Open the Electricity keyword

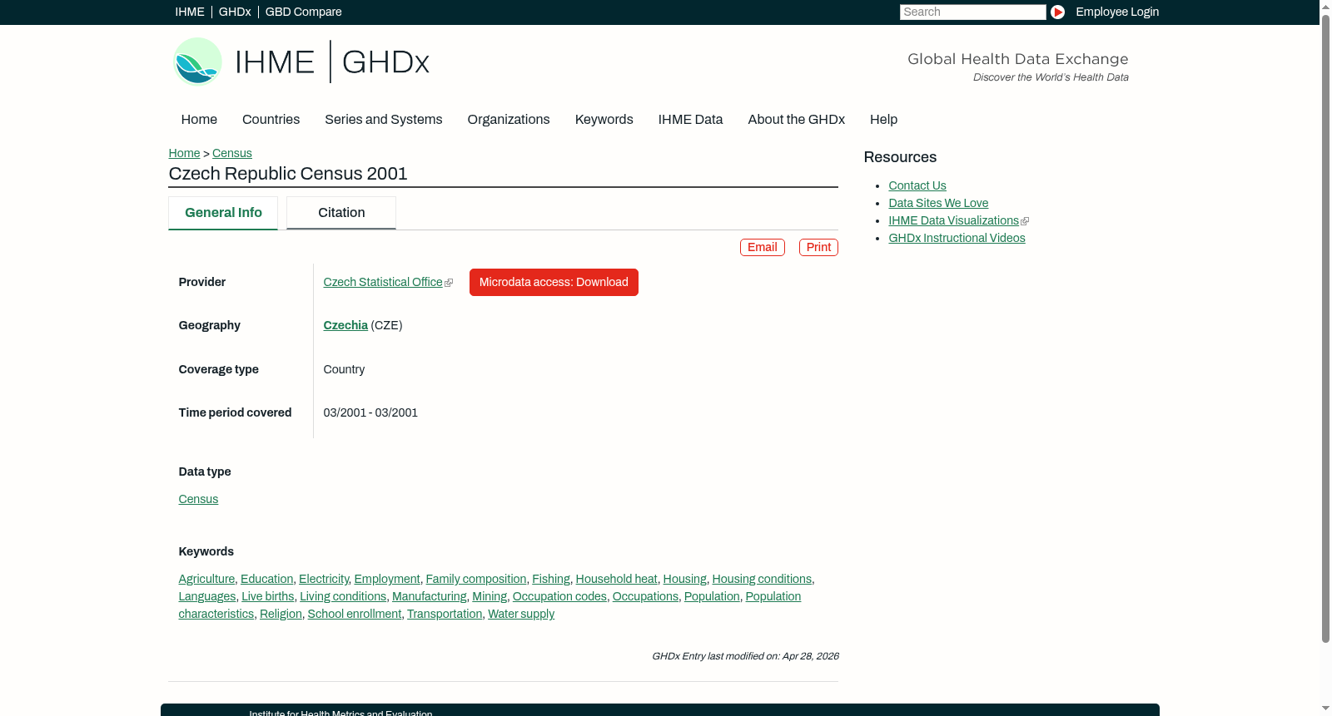324,580
